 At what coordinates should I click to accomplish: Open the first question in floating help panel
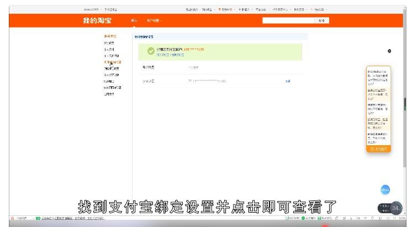[378, 77]
